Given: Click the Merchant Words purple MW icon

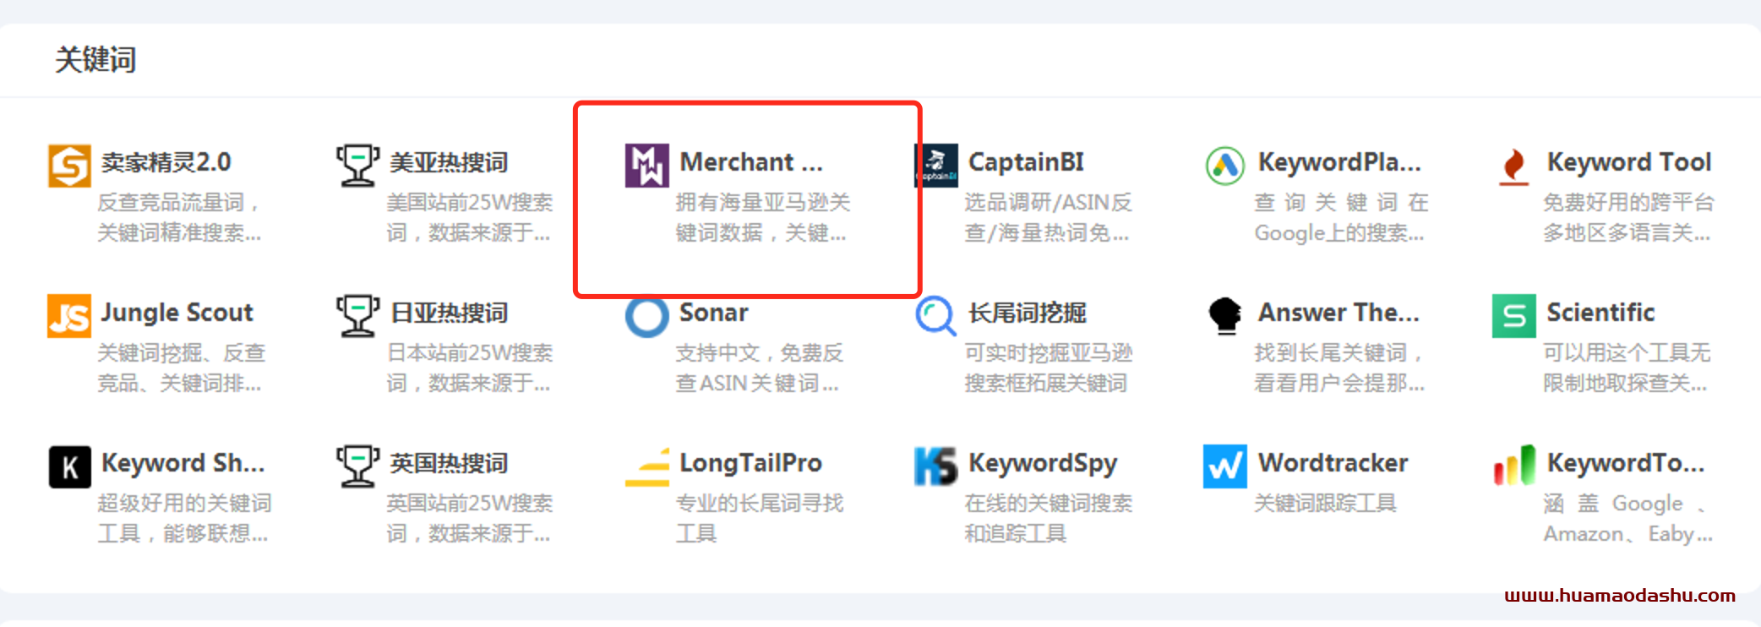Looking at the screenshot, I should (647, 165).
